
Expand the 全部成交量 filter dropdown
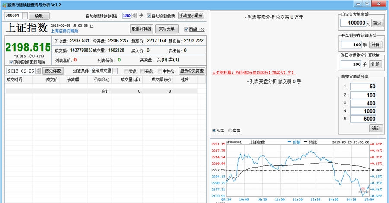click(x=115, y=71)
